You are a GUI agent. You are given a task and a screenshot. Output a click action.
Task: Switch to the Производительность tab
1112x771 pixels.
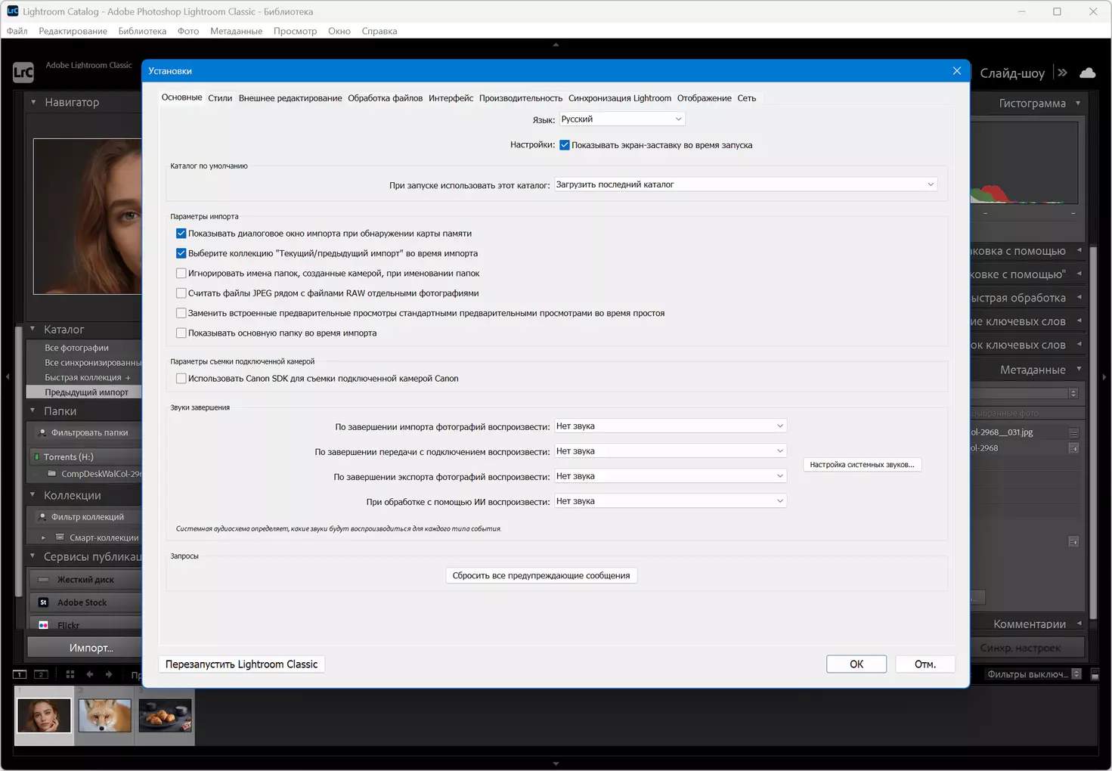pyautogui.click(x=521, y=98)
